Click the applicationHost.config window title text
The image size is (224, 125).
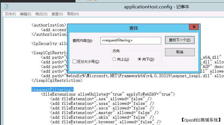[156, 7]
